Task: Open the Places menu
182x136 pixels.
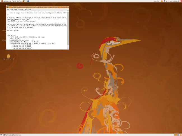Action: 14,1
